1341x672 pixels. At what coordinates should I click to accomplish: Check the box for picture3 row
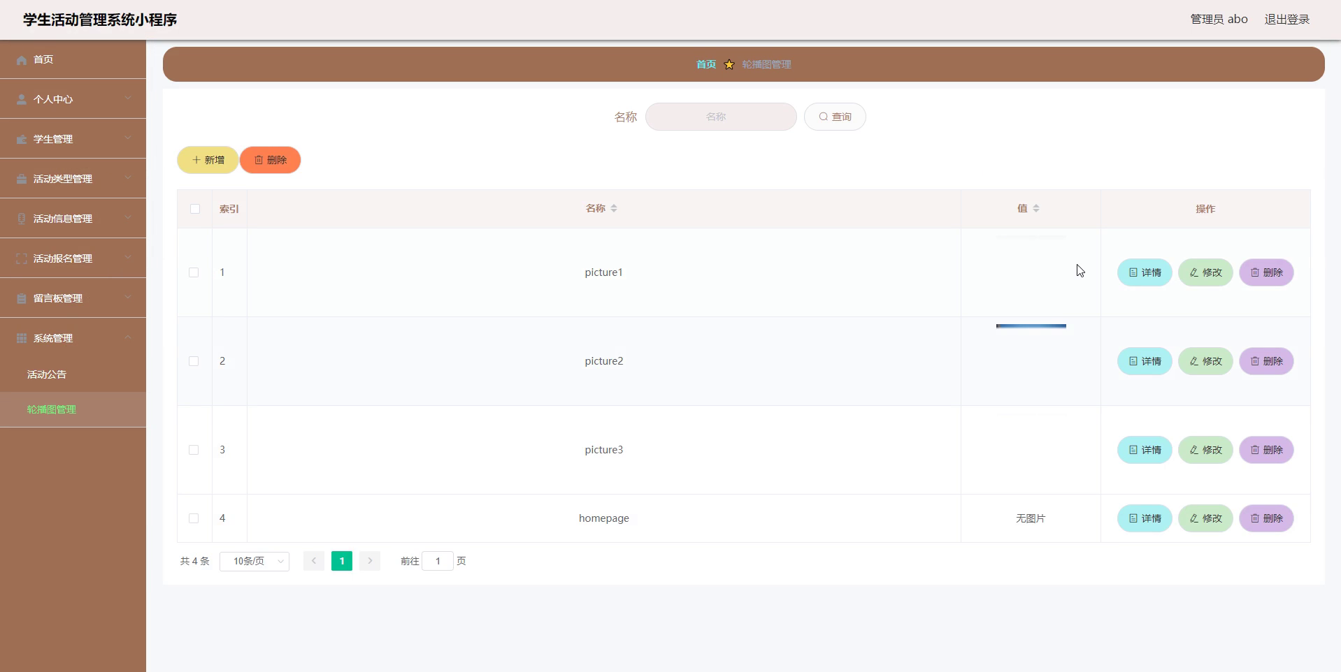(x=194, y=450)
